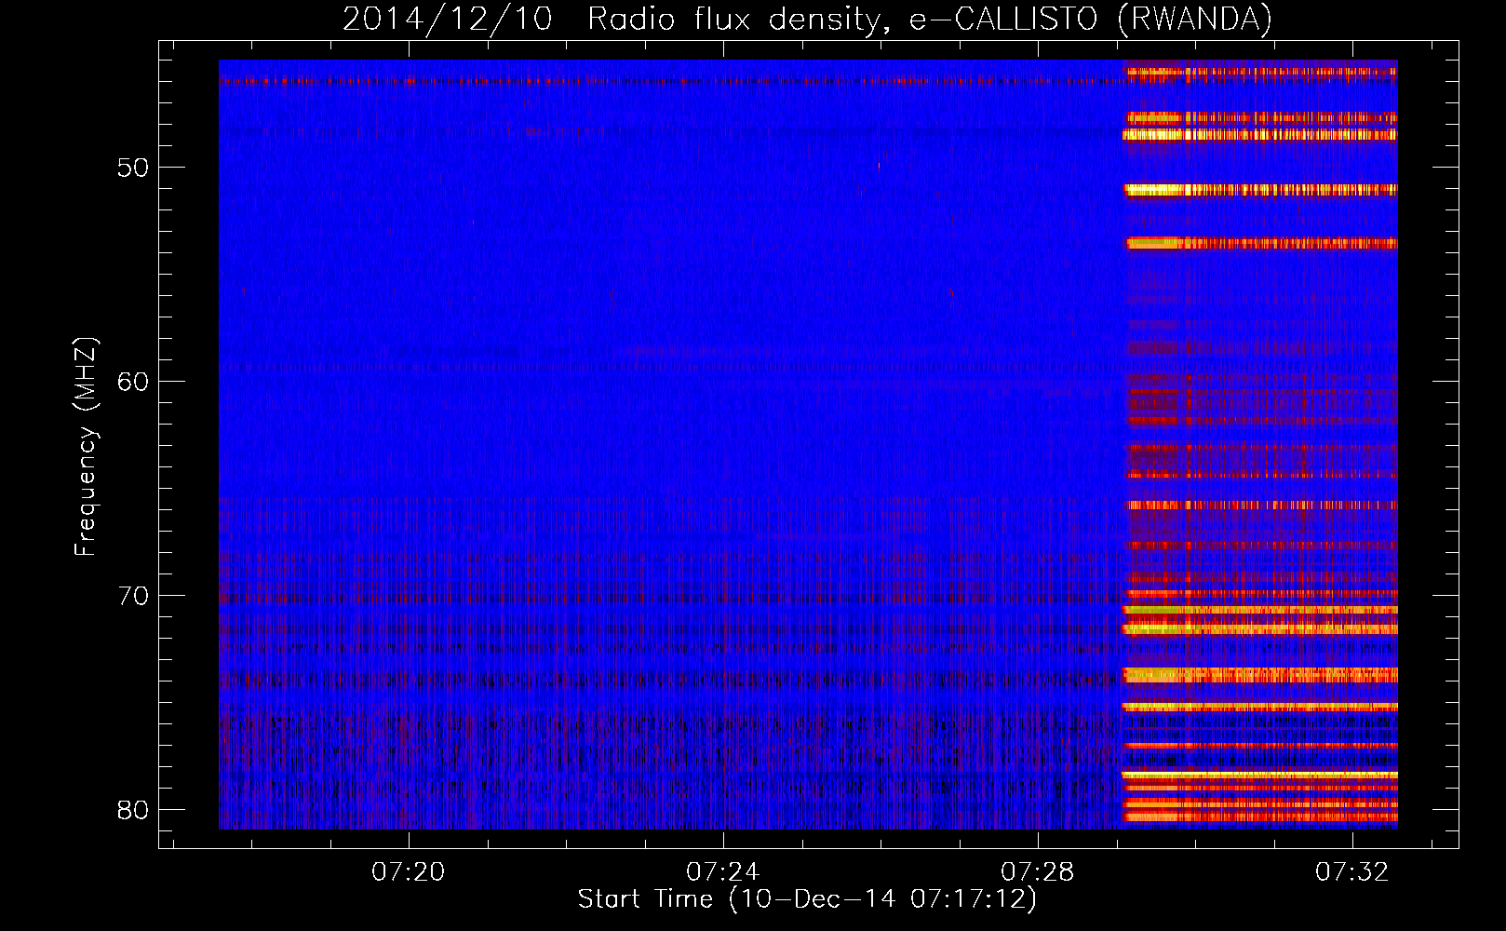Click the 07:32 time tick label

pos(1352,872)
